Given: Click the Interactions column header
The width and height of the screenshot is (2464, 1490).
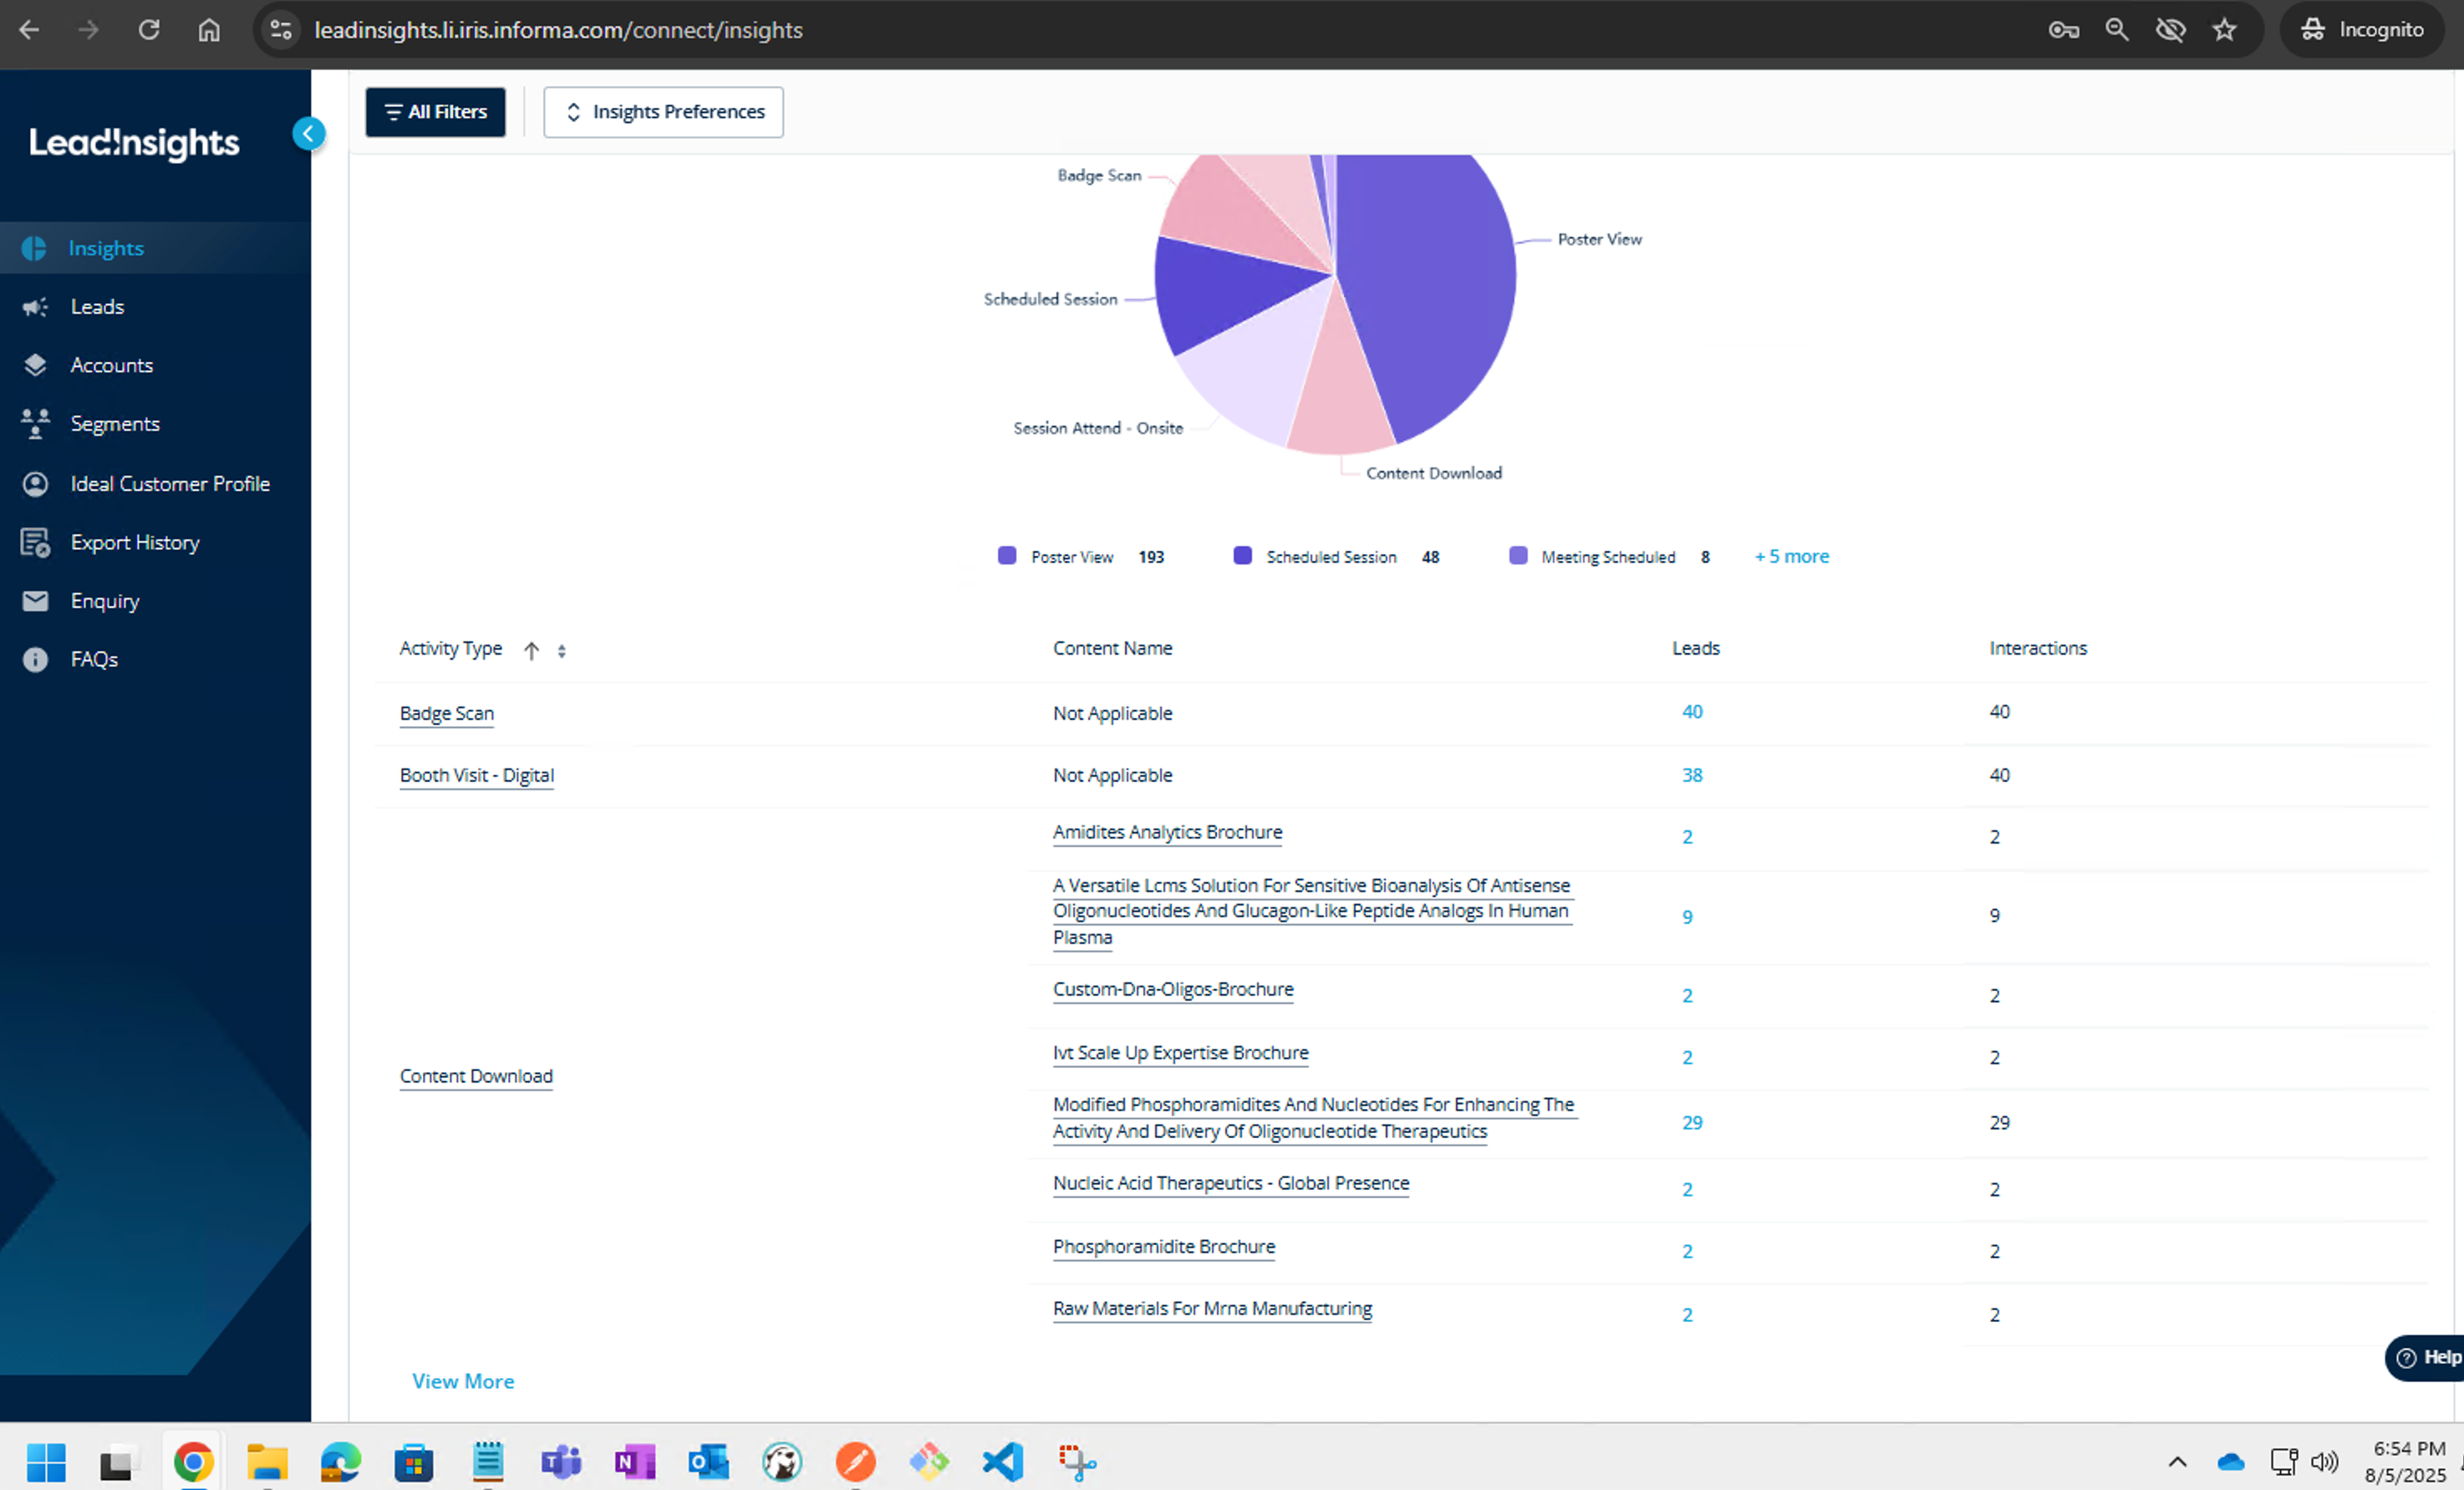Looking at the screenshot, I should tap(2038, 649).
